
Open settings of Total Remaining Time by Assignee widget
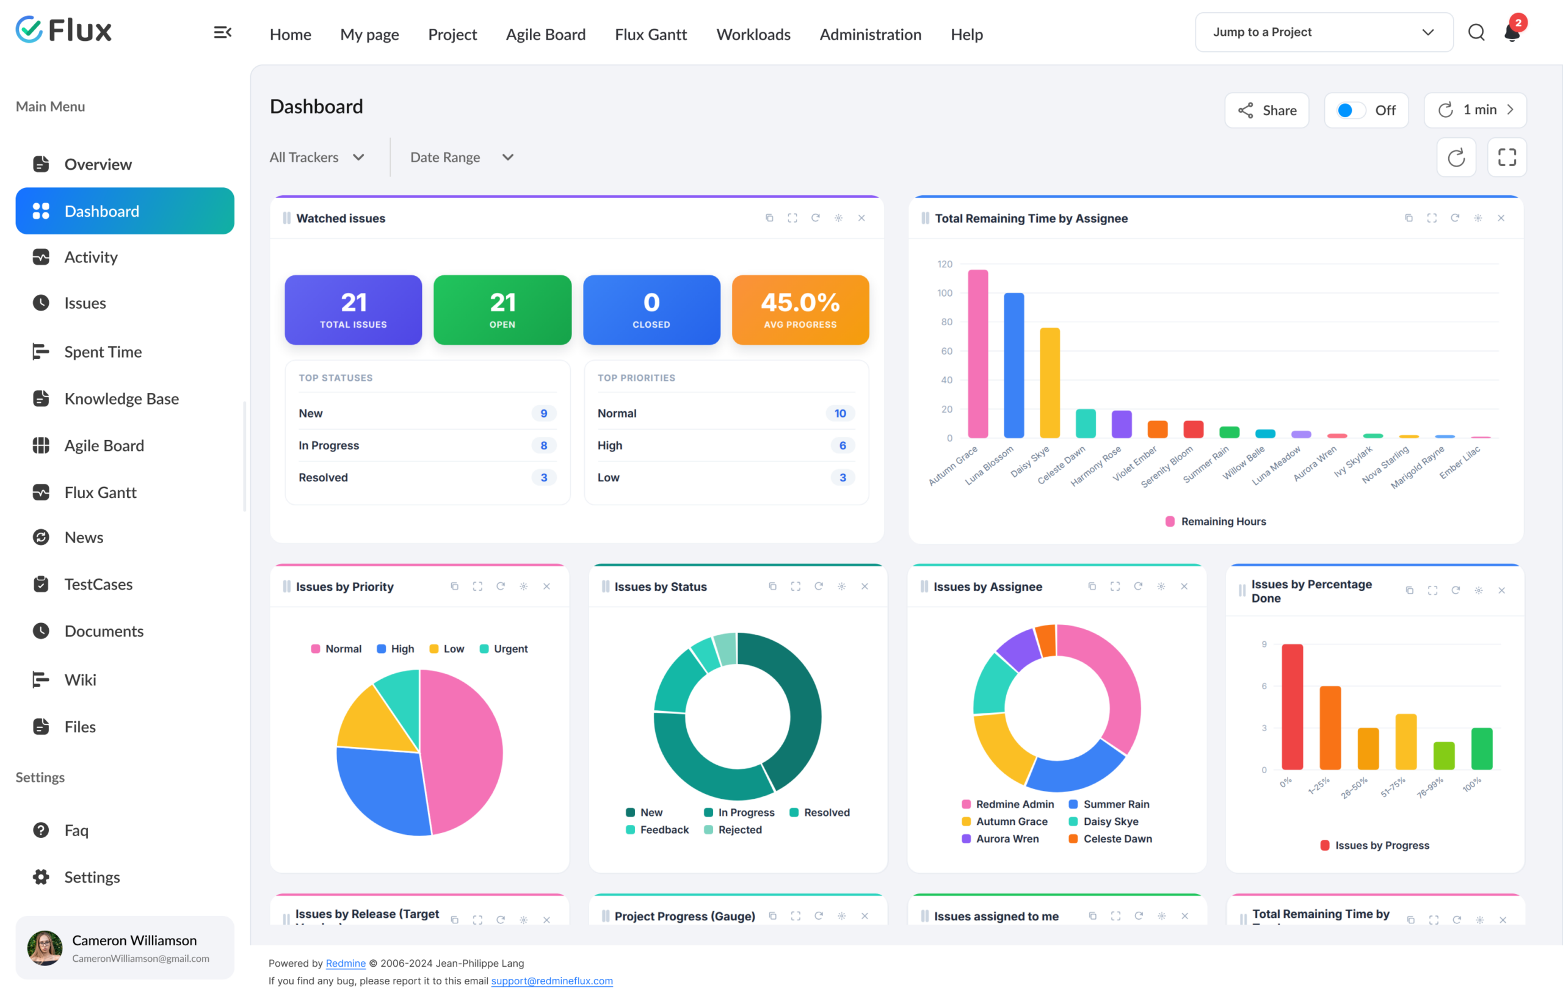tap(1478, 218)
